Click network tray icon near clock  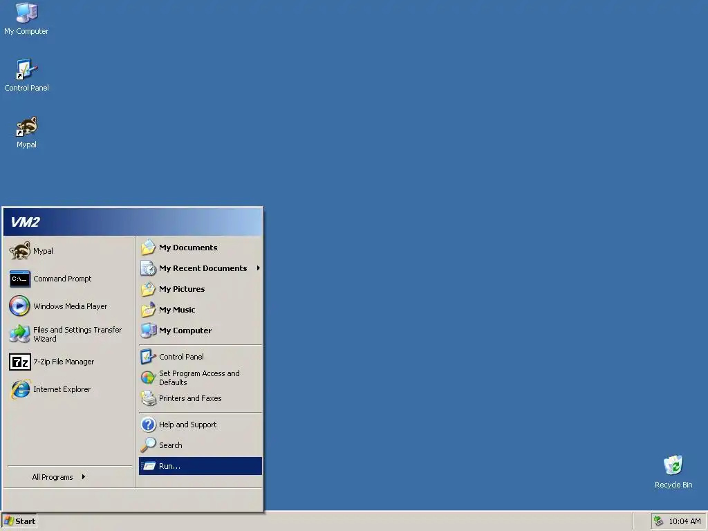658,521
